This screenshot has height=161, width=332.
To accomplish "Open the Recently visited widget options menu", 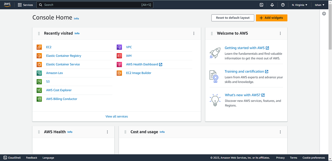I will 194,33.
